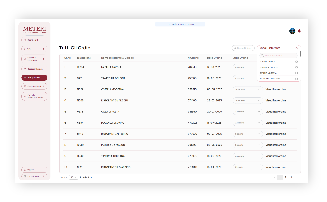Tick the TRATTORIA DEL SOLE checkbox

click(x=296, y=67)
